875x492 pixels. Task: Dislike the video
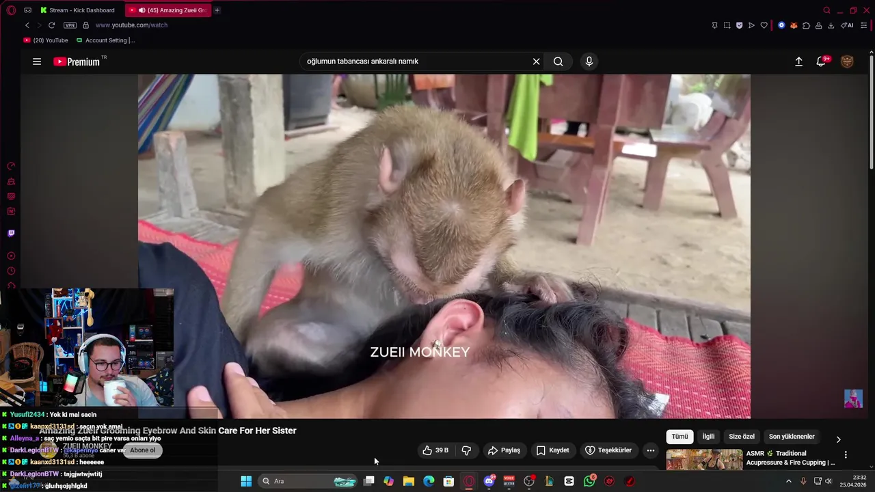(466, 450)
